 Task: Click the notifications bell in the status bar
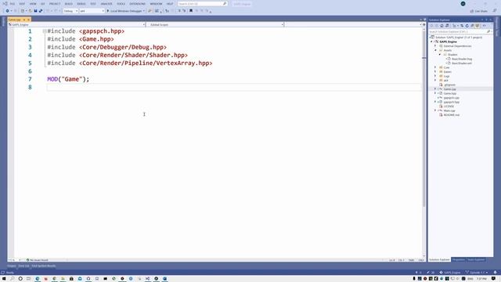point(496,273)
